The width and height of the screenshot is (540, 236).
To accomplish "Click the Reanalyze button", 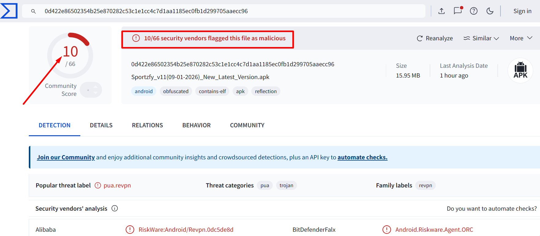I will coord(435,38).
